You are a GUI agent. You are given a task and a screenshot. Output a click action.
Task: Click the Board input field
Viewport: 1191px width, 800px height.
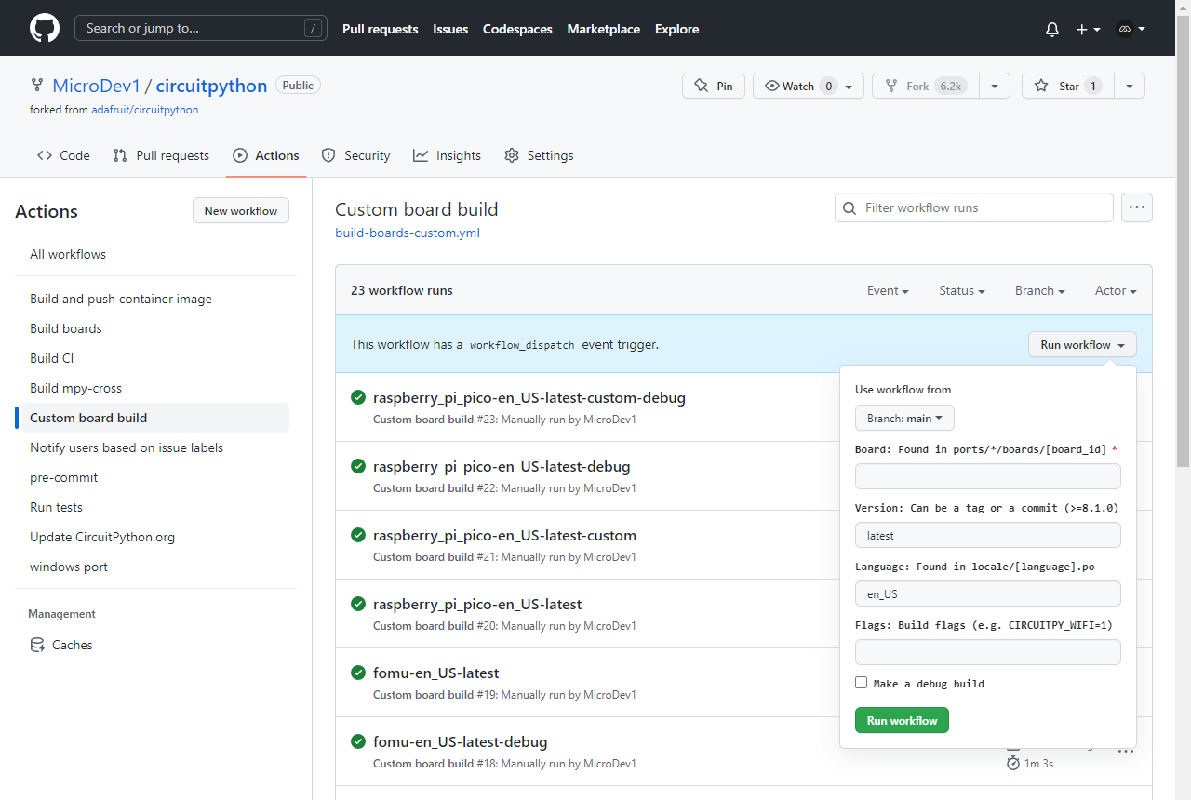tap(988, 476)
